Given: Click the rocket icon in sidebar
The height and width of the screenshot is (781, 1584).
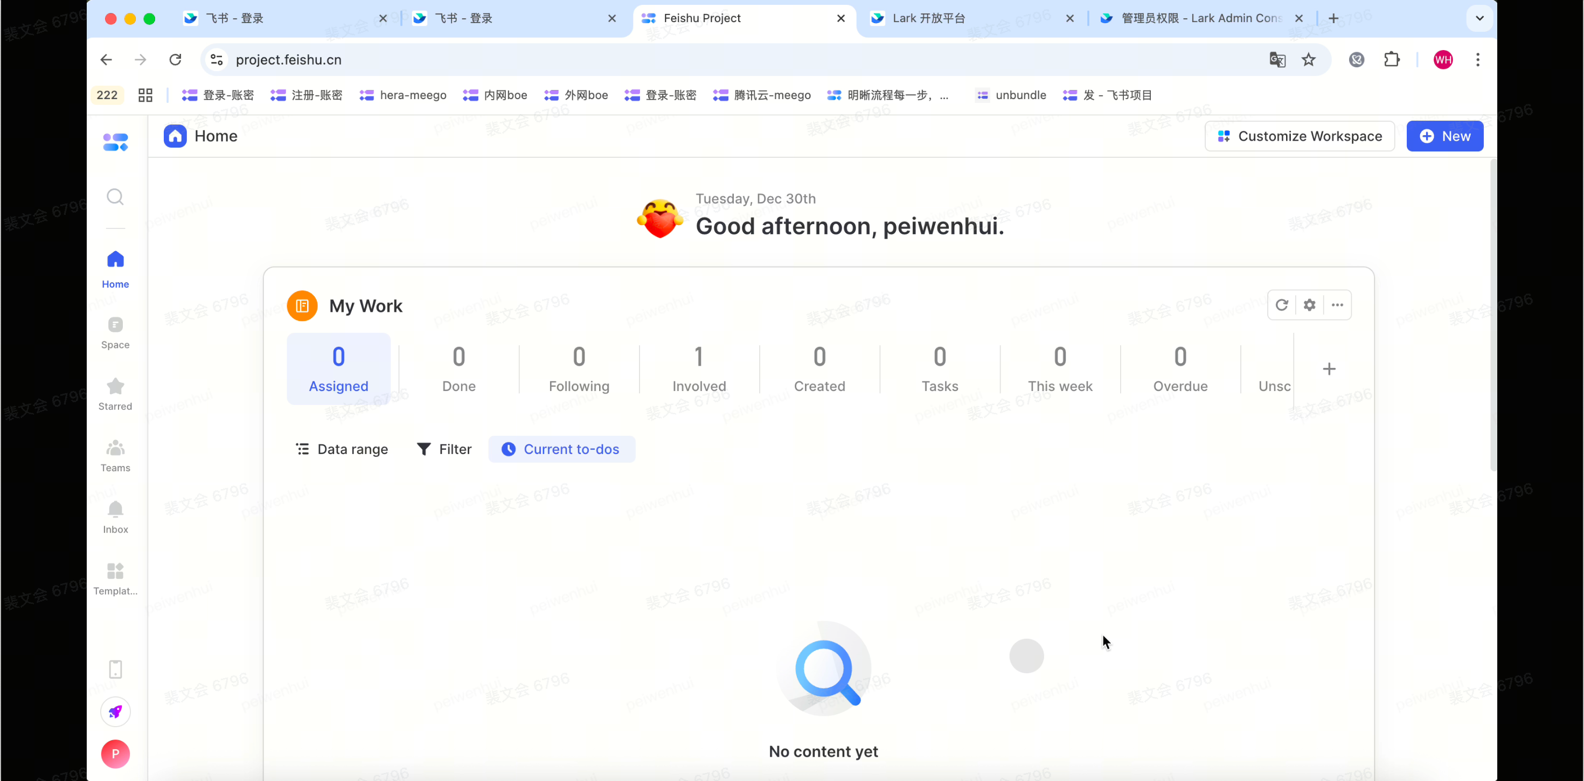Looking at the screenshot, I should [116, 712].
